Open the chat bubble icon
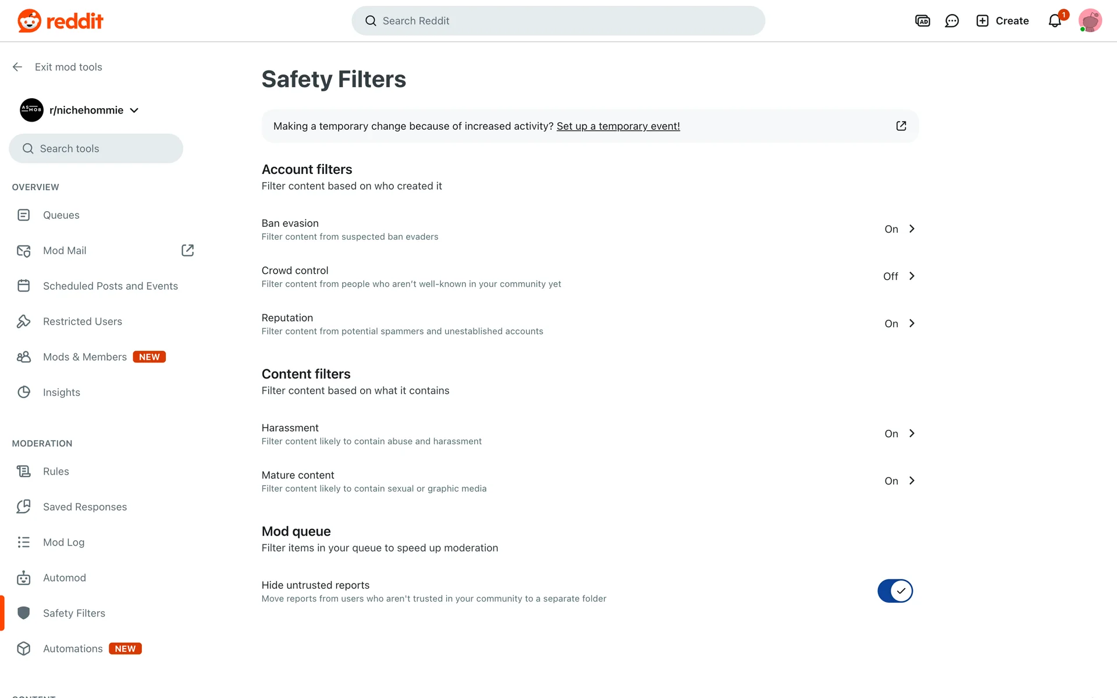 point(952,21)
